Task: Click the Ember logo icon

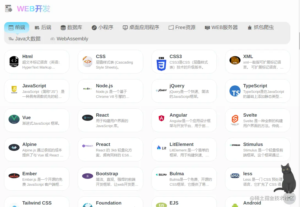Action: coord(14,176)
